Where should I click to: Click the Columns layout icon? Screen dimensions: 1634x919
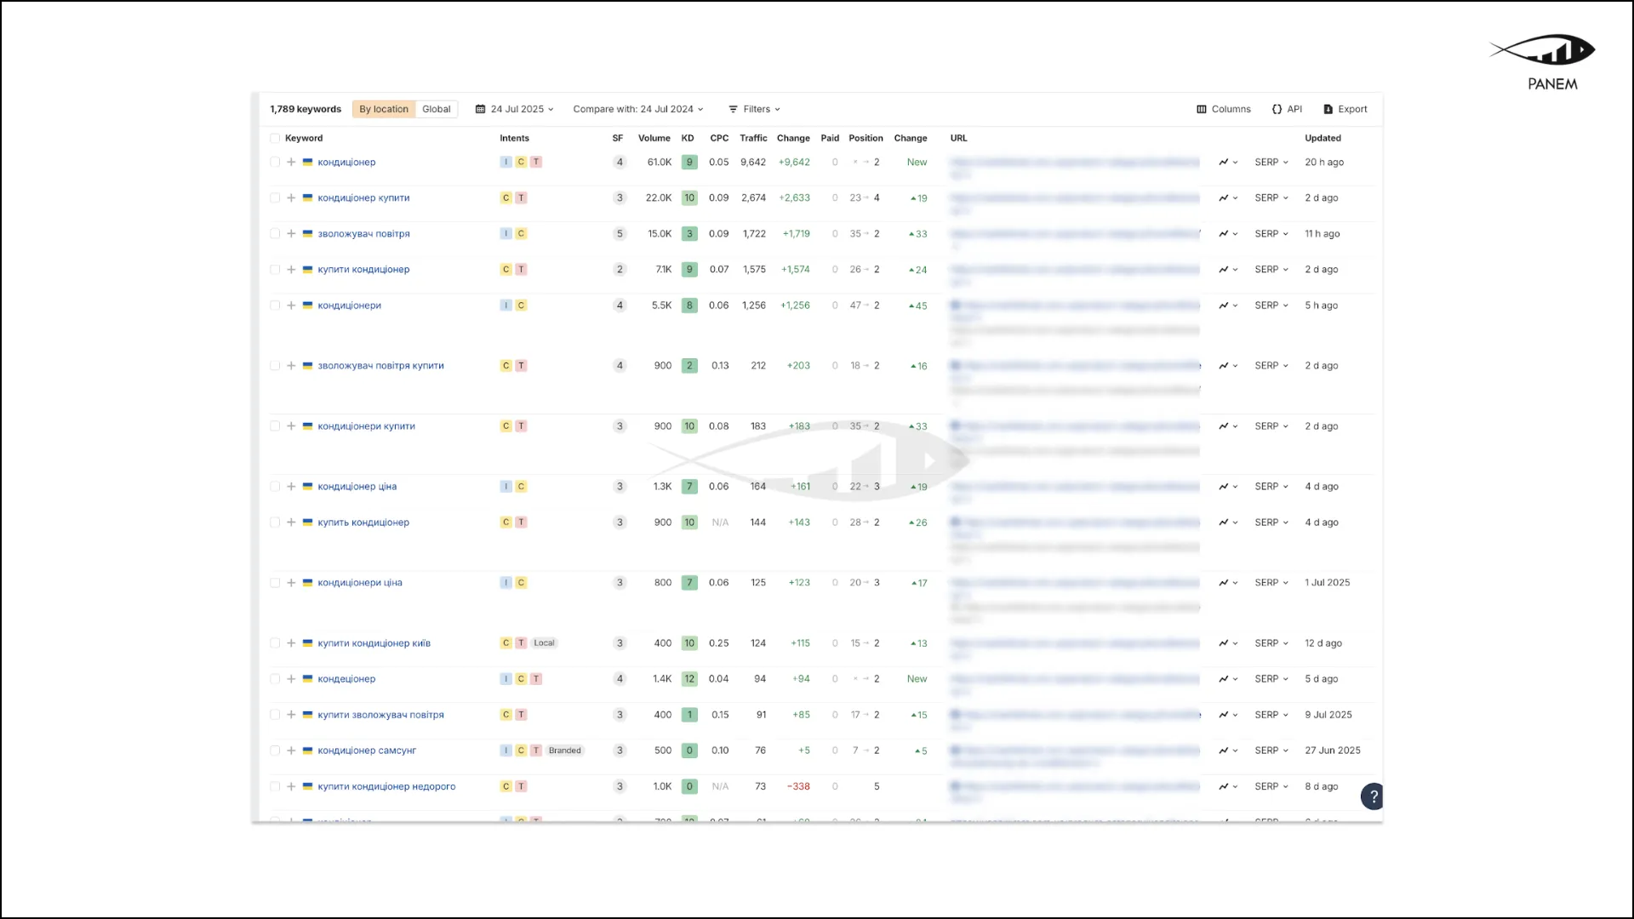tap(1202, 109)
